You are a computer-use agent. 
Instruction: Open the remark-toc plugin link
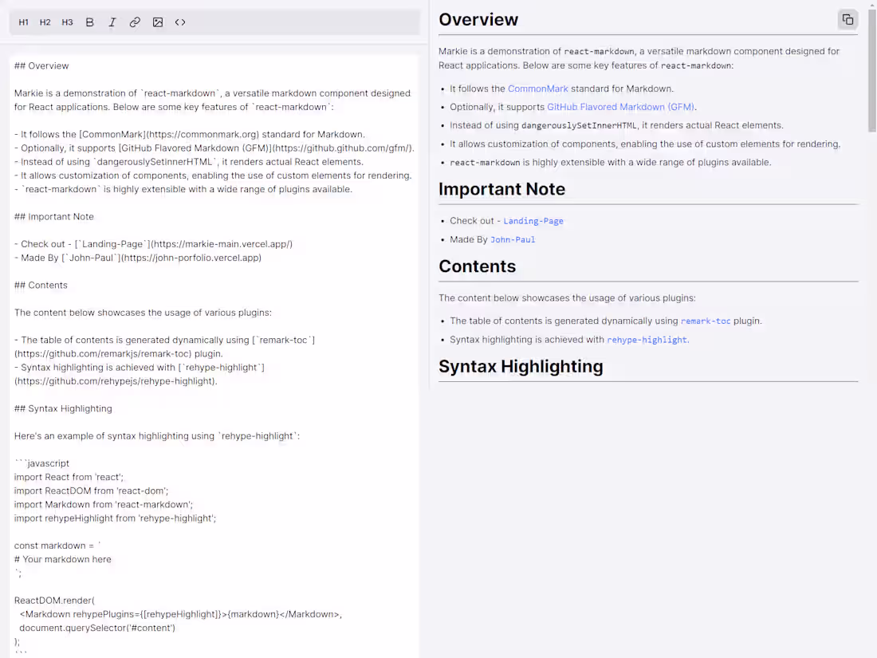706,321
